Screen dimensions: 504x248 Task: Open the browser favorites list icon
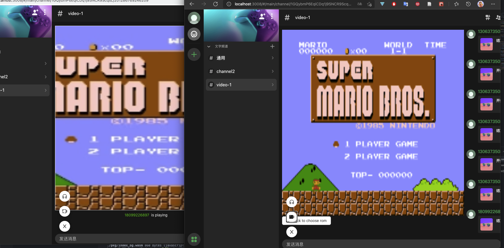[456, 4]
